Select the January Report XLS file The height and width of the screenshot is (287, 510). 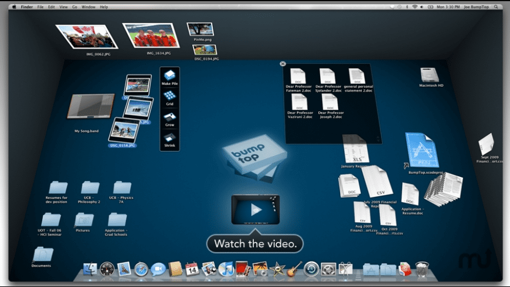pos(356,149)
